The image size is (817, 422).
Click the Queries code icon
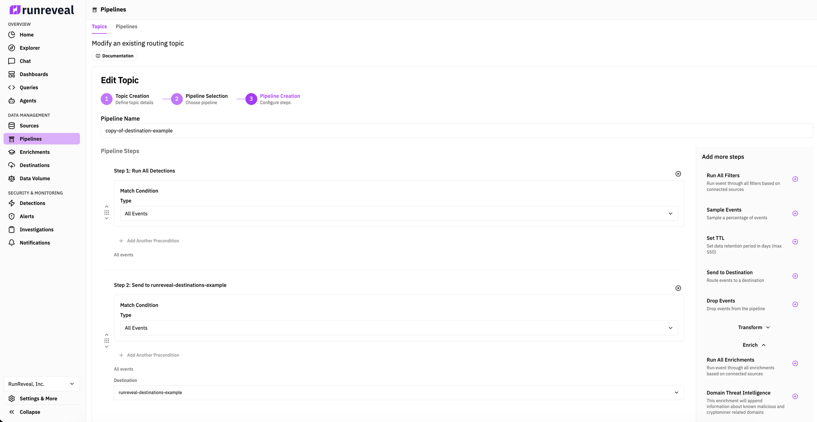pos(12,88)
